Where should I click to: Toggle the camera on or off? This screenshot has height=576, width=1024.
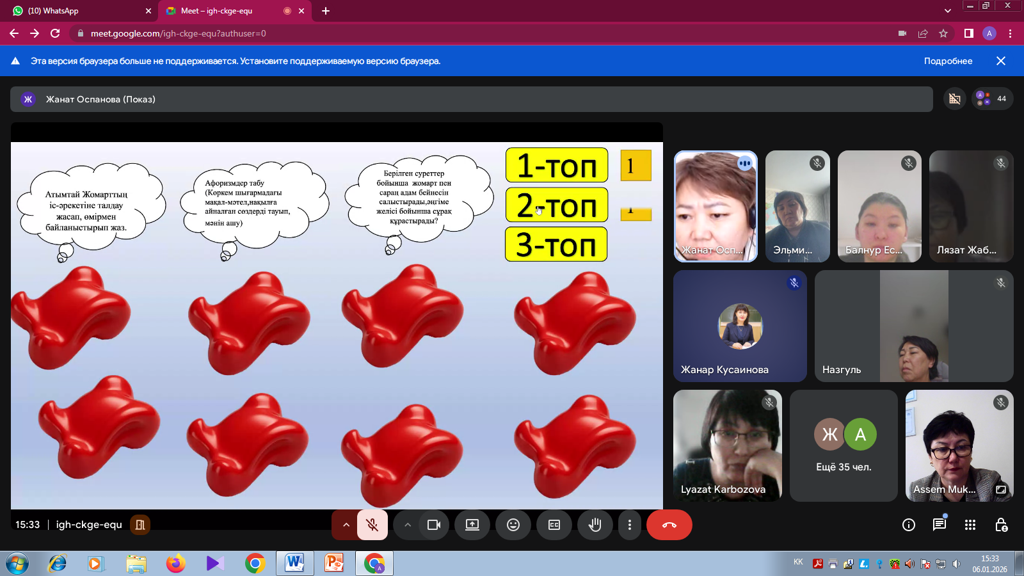[x=434, y=525]
